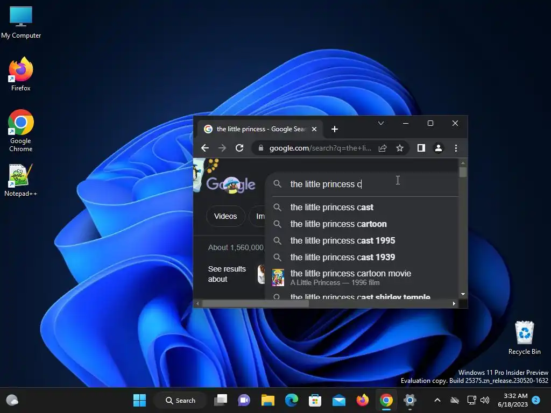Image resolution: width=551 pixels, height=413 pixels.
Task: Show hidden system tray icons
Action: (437, 400)
